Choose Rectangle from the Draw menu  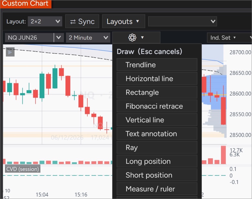tap(157, 92)
